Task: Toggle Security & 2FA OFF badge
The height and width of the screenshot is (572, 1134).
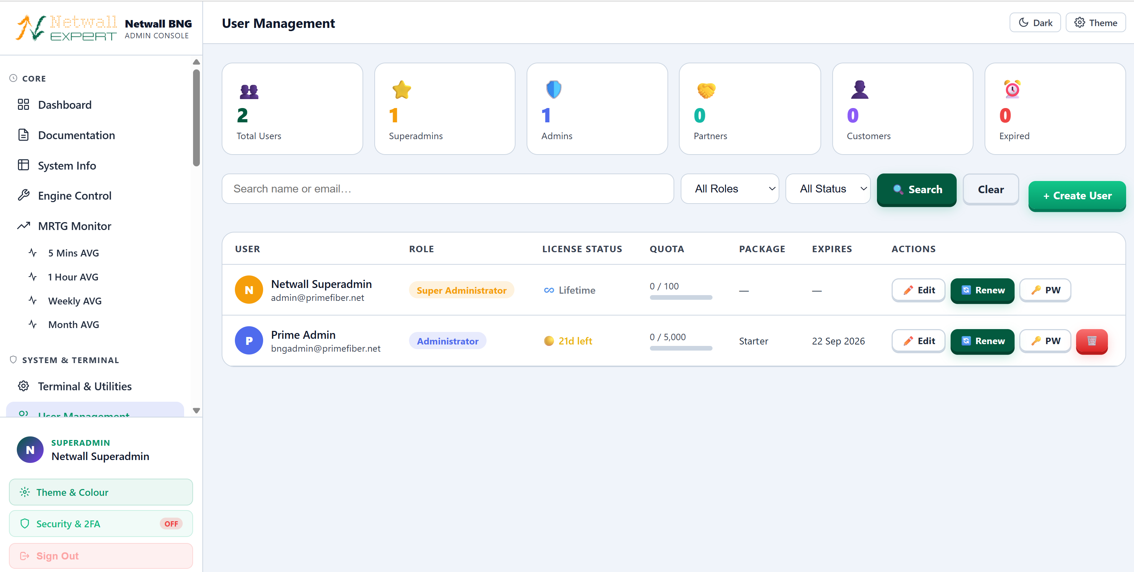Action: pos(171,524)
